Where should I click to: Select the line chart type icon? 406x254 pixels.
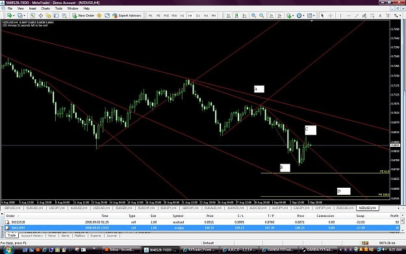[244, 16]
